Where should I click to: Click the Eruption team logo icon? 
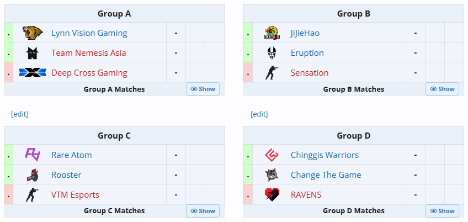point(272,53)
